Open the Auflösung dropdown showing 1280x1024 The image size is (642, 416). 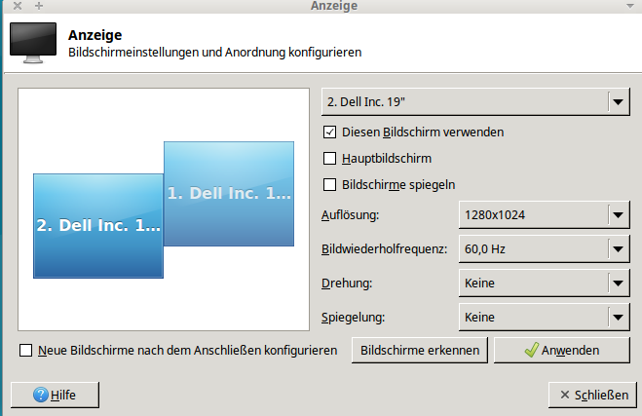pos(545,215)
